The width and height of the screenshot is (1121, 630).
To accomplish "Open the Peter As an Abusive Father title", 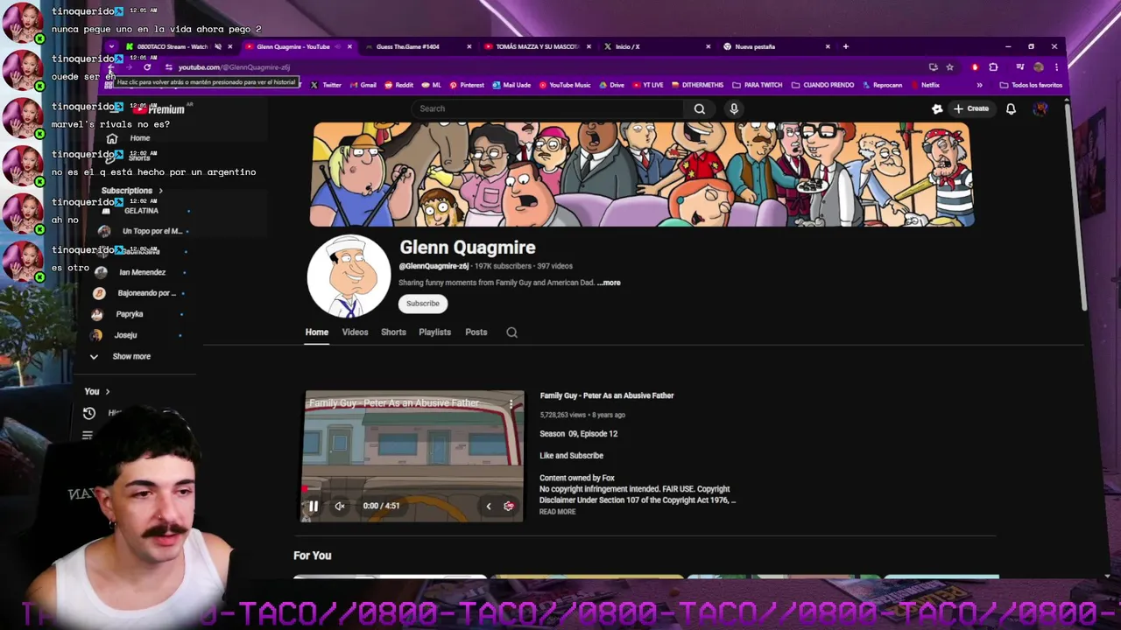I will pyautogui.click(x=606, y=395).
